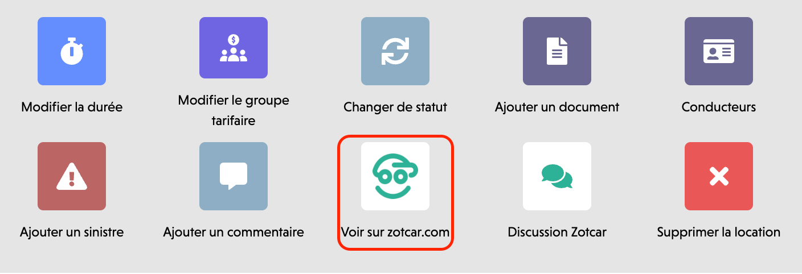
Task: Select Modifier le groupe tarifaire text
Action: pyautogui.click(x=234, y=111)
